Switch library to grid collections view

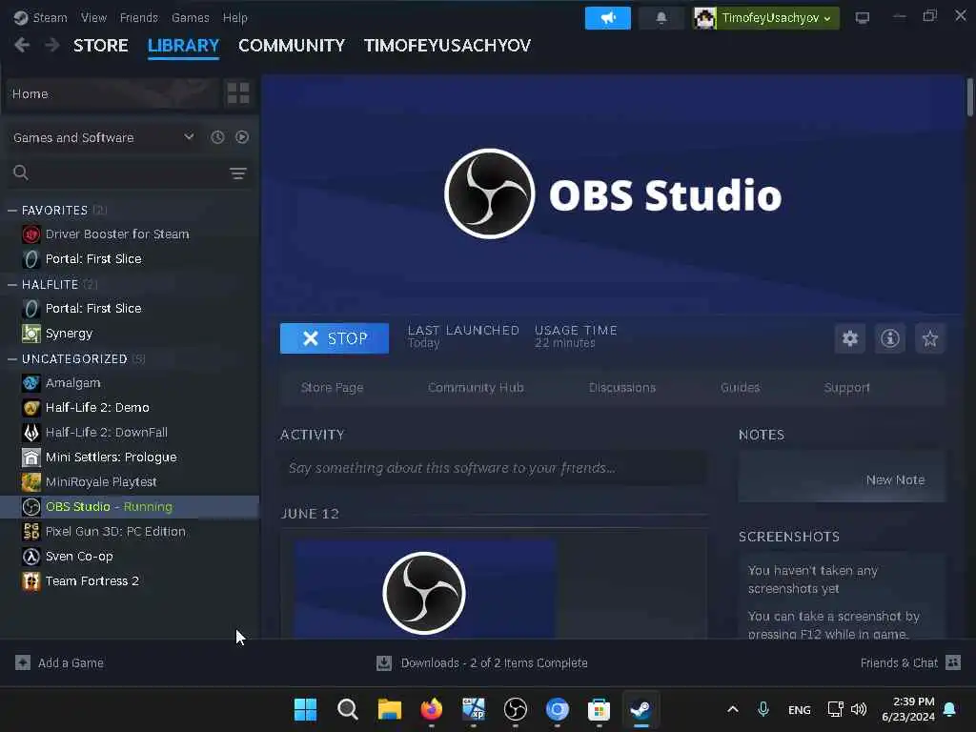(238, 93)
